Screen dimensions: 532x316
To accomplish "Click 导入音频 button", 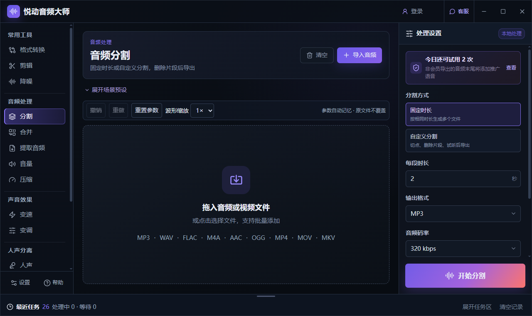I will click(x=360, y=55).
